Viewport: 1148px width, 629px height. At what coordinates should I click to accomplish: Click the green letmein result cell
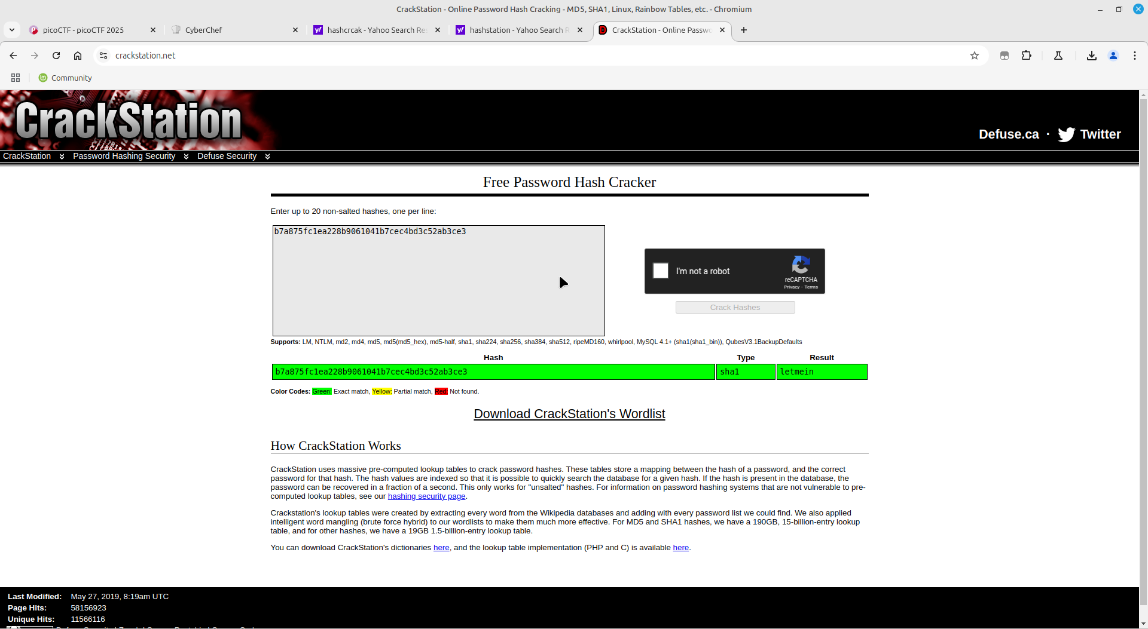pyautogui.click(x=822, y=372)
